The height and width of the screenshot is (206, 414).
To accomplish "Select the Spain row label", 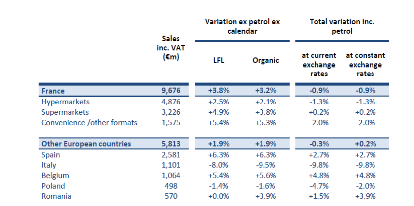I will [51, 155].
